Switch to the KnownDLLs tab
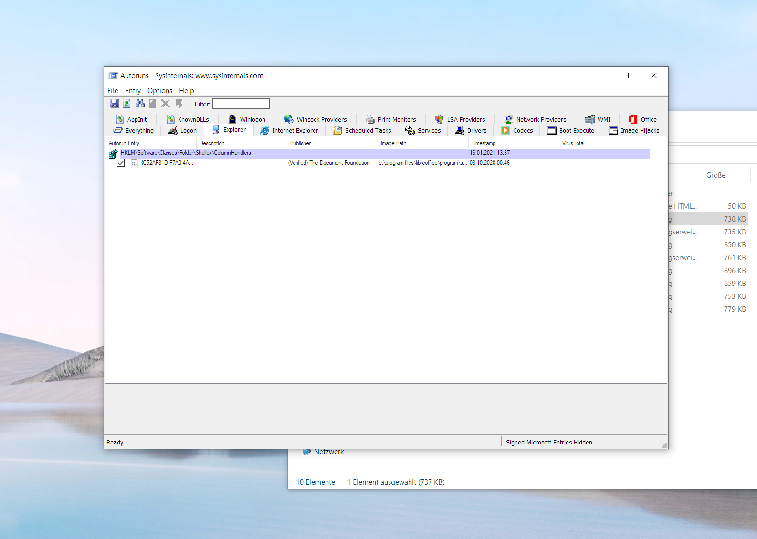Viewport: 757px width, 539px height. (x=188, y=119)
